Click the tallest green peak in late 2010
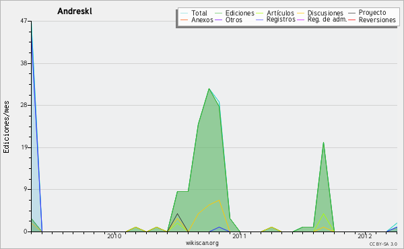Image resolution: width=404 pixels, height=249 pixels. pos(209,89)
